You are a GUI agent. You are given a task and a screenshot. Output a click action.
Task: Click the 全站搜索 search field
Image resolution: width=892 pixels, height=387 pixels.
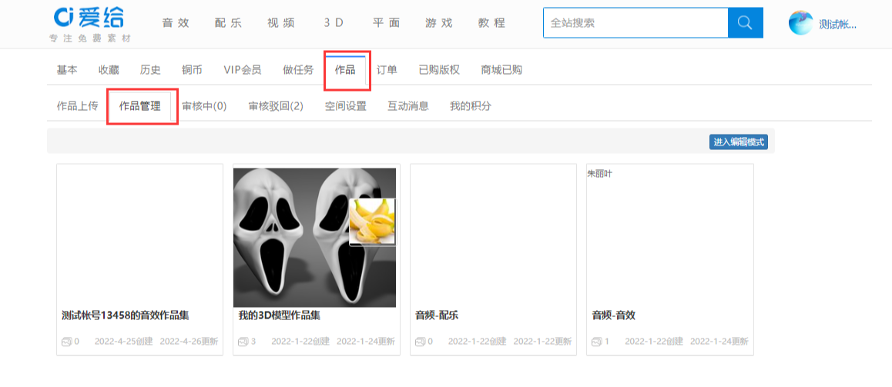tap(635, 23)
